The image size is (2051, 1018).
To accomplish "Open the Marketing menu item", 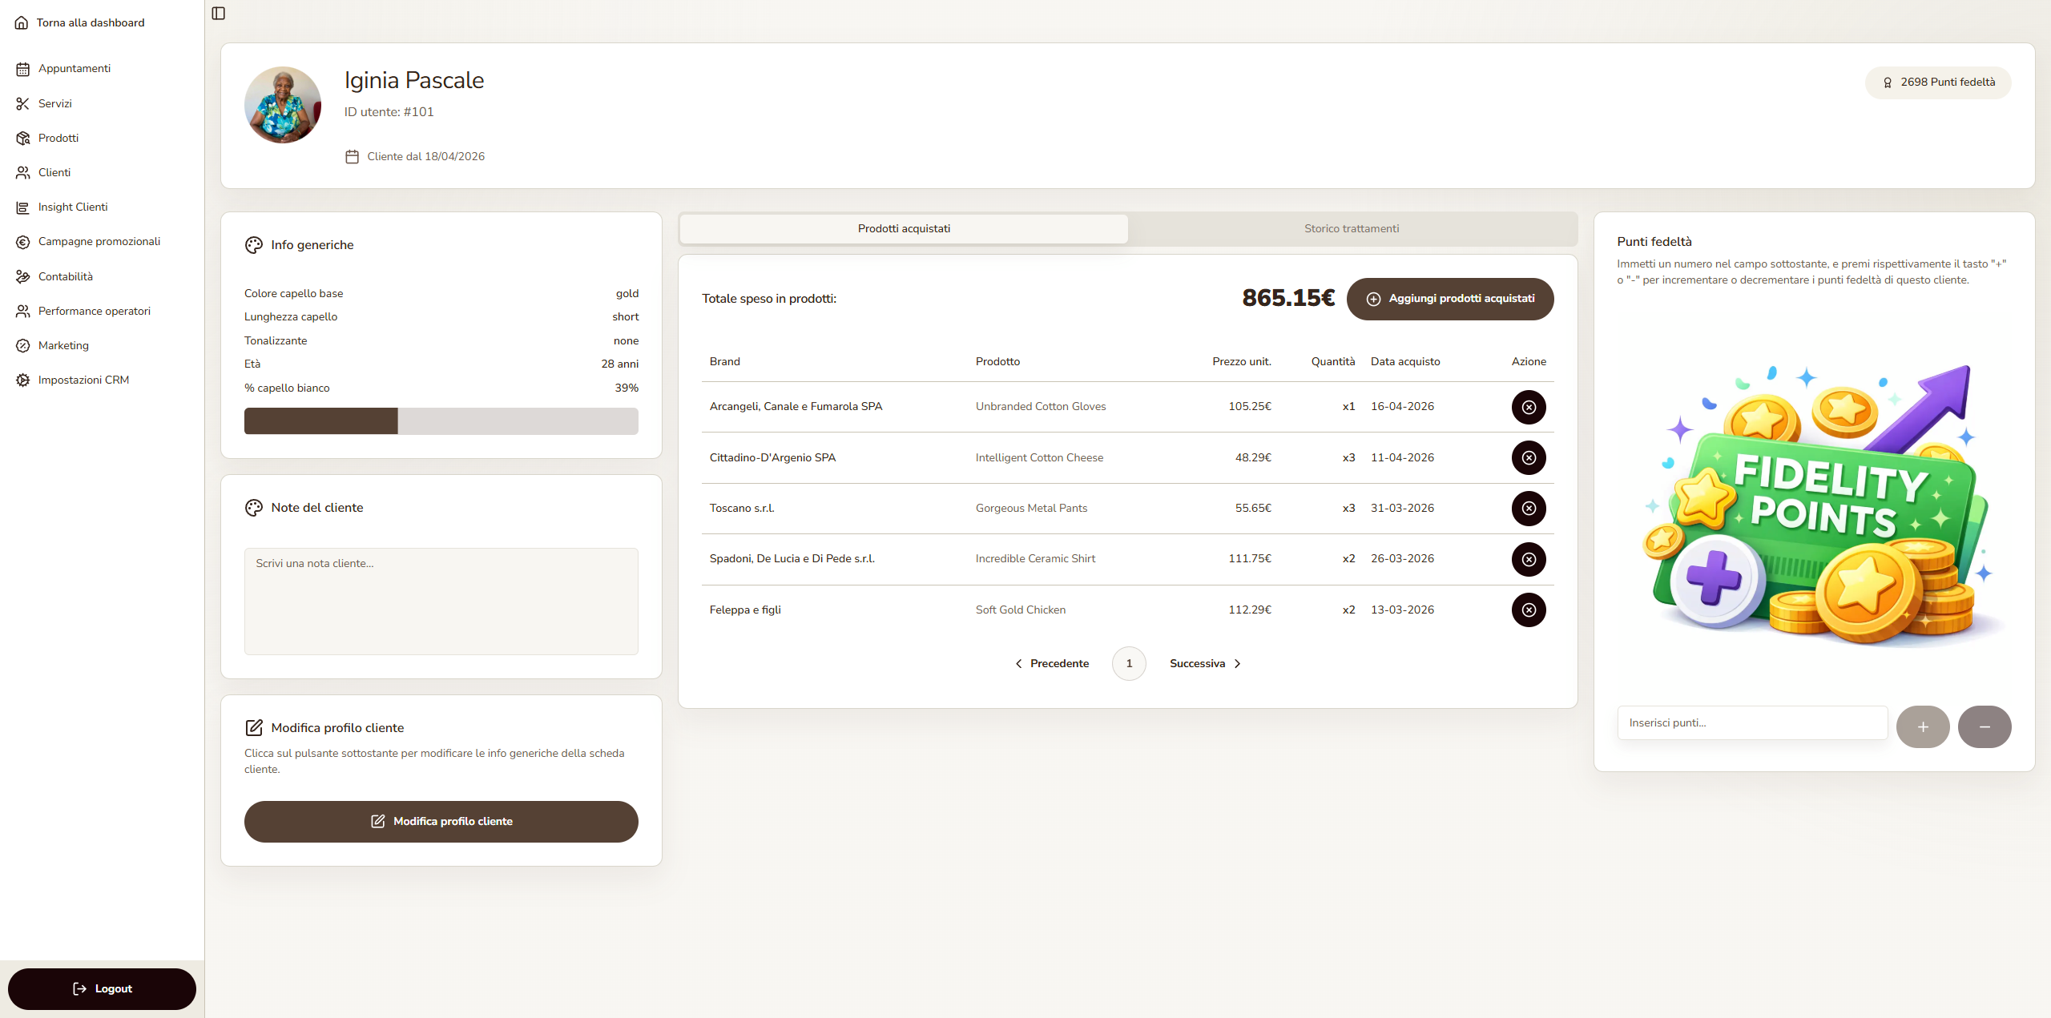I will tap(102, 345).
